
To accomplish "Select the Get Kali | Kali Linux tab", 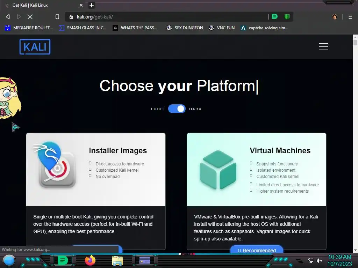I will pos(43,5).
